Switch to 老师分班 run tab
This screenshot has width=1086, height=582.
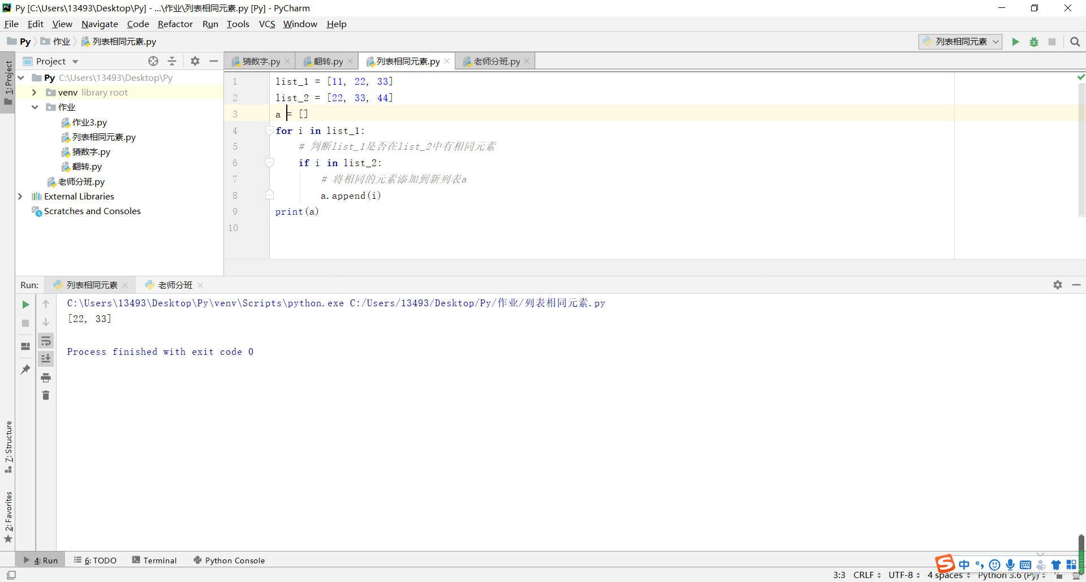pos(175,285)
